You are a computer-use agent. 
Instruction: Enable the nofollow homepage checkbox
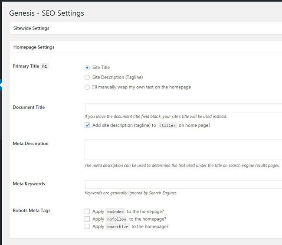pyautogui.click(x=87, y=219)
